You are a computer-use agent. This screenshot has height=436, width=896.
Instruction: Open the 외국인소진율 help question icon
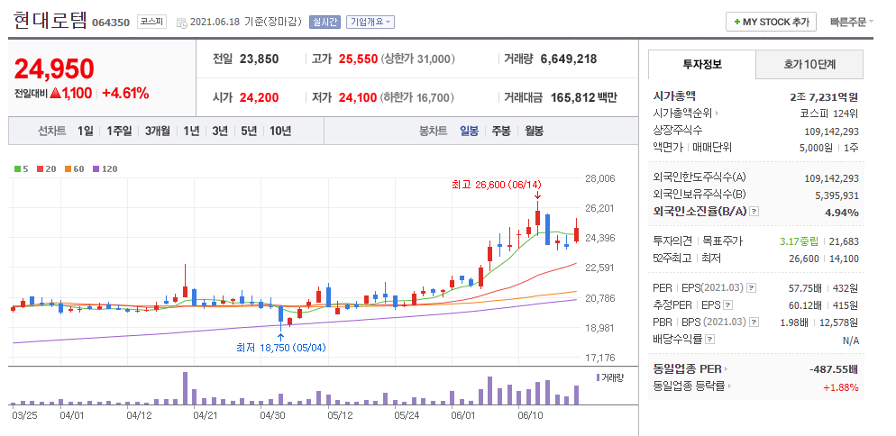coord(754,212)
